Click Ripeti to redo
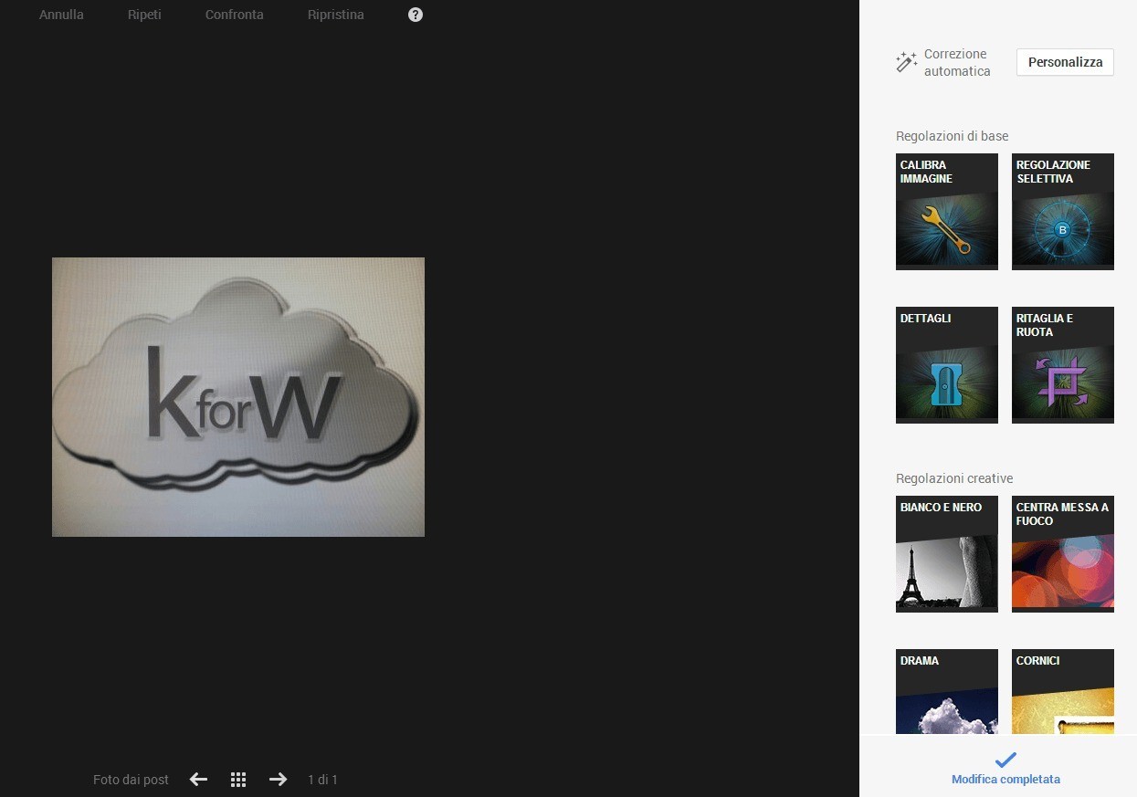Screen dimensions: 1137x797 click(144, 15)
